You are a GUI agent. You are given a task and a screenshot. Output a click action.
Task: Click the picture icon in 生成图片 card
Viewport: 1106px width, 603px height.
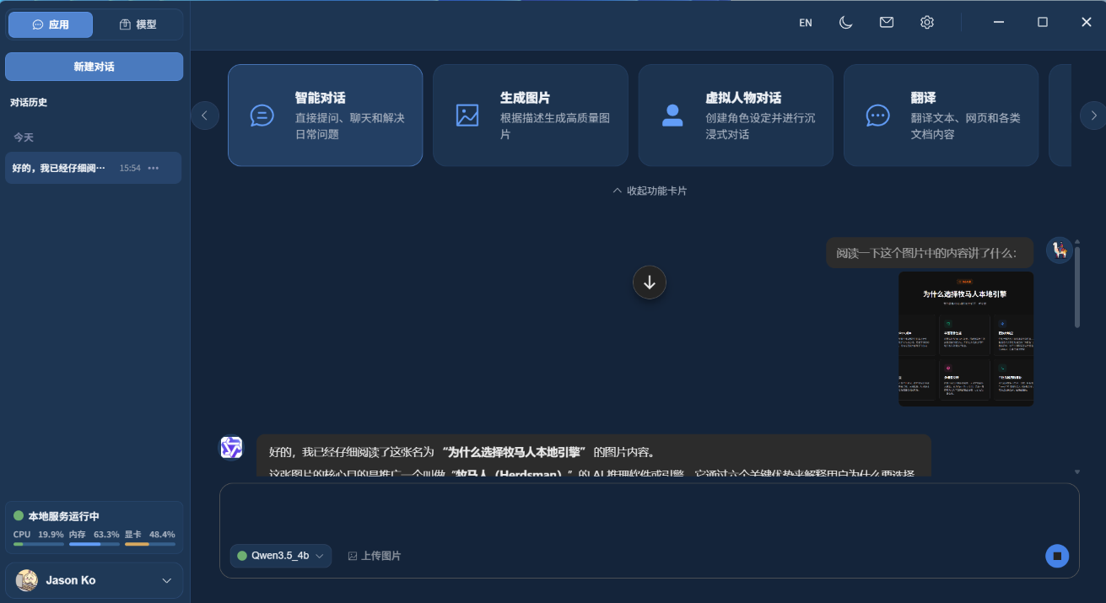pos(467,116)
